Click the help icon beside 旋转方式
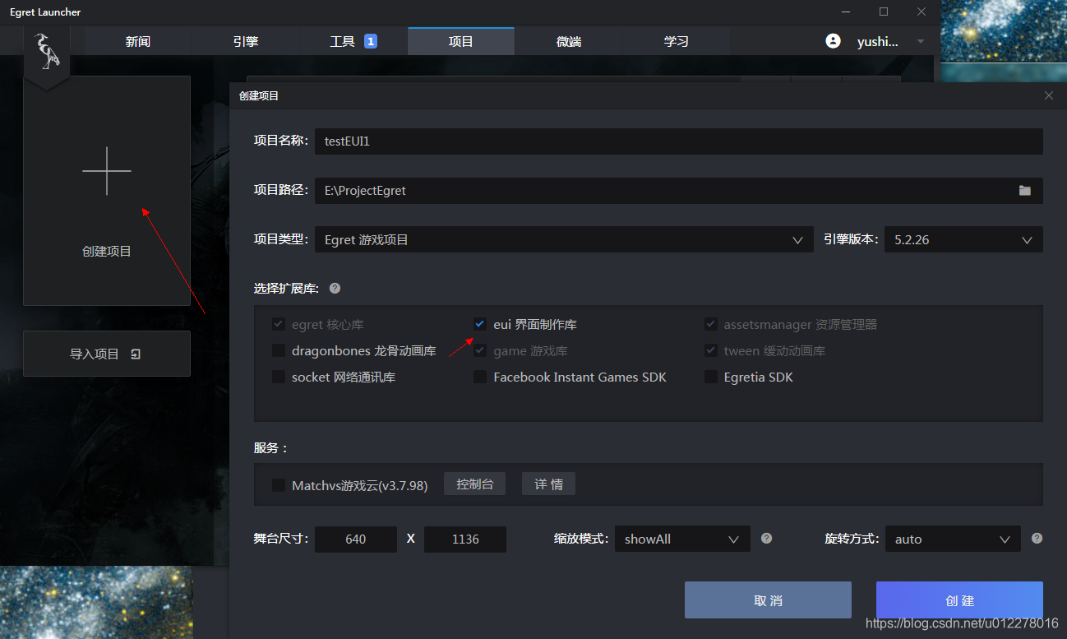The image size is (1067, 639). (1037, 539)
